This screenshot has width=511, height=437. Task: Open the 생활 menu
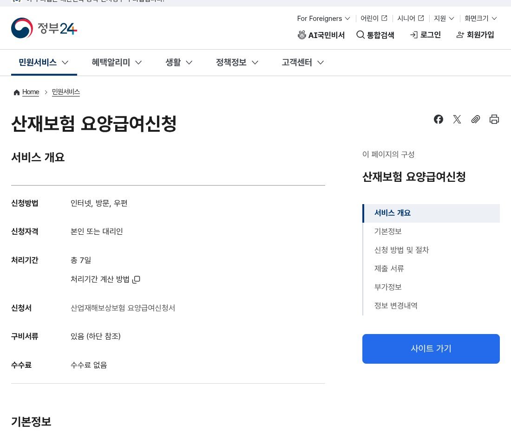pyautogui.click(x=179, y=62)
